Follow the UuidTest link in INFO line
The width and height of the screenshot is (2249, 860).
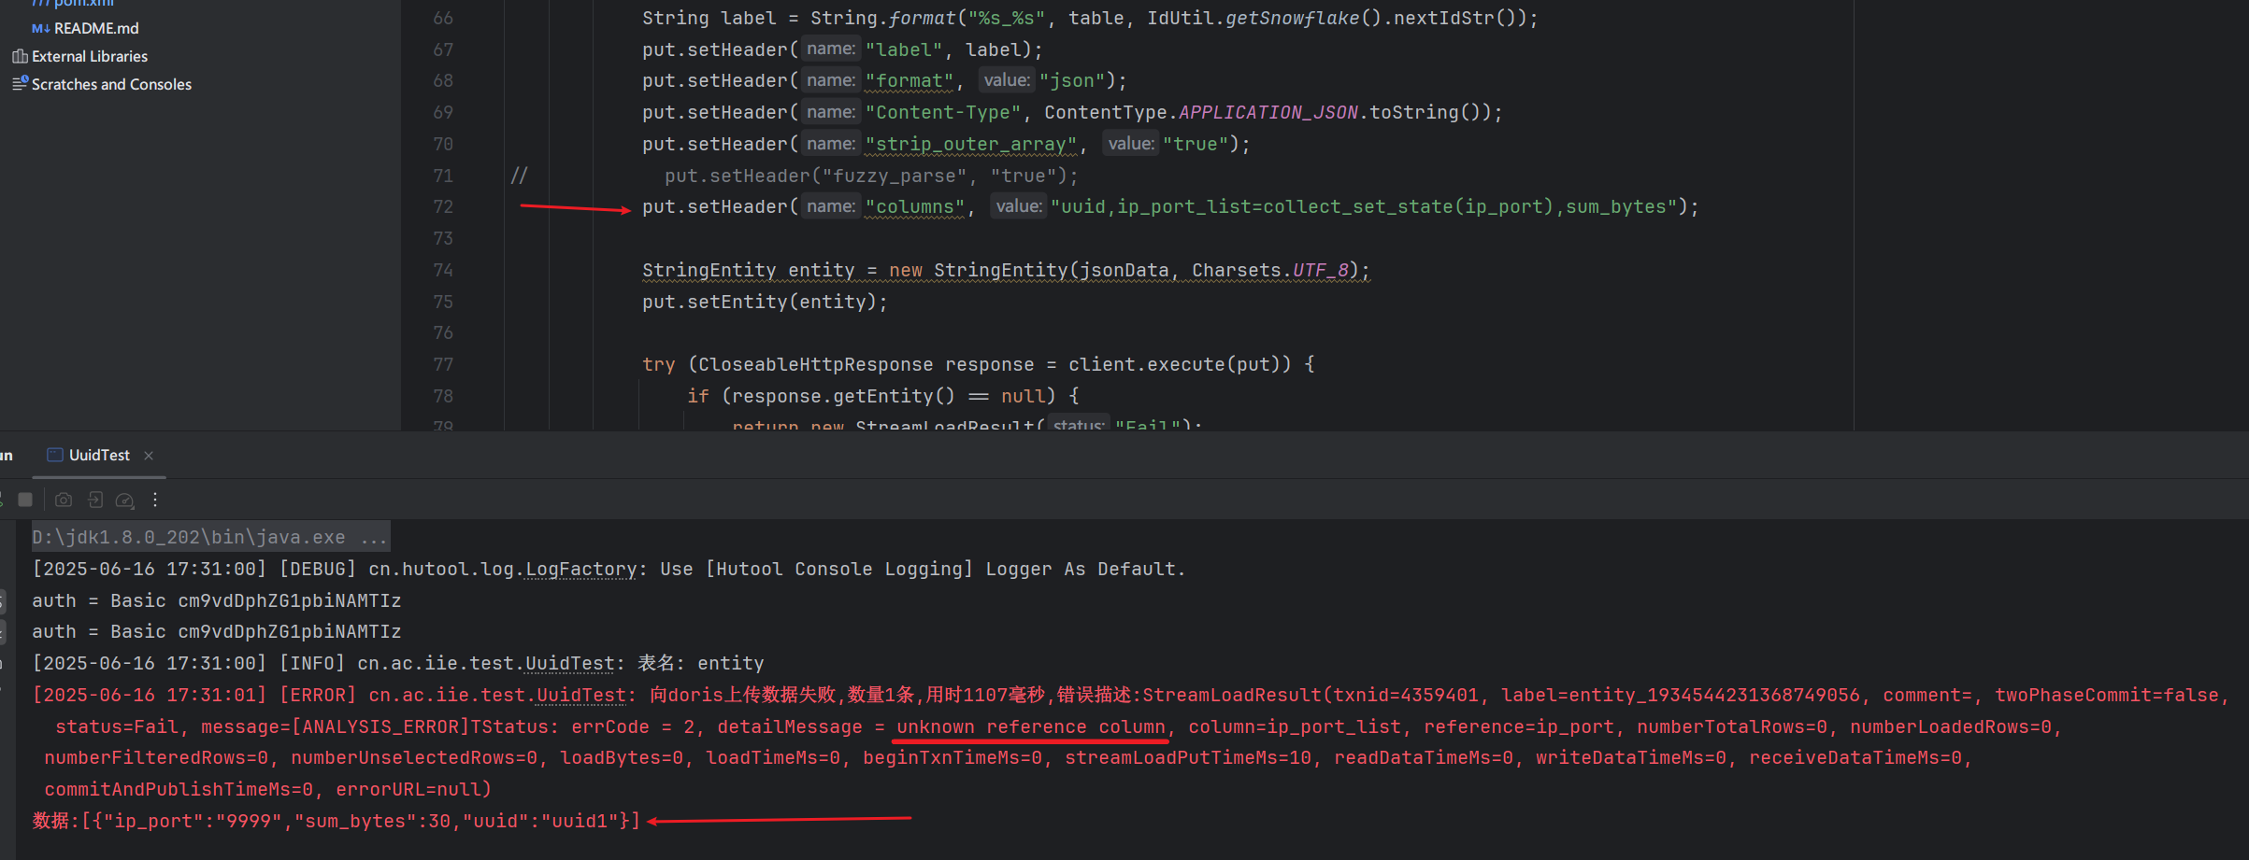[569, 664]
